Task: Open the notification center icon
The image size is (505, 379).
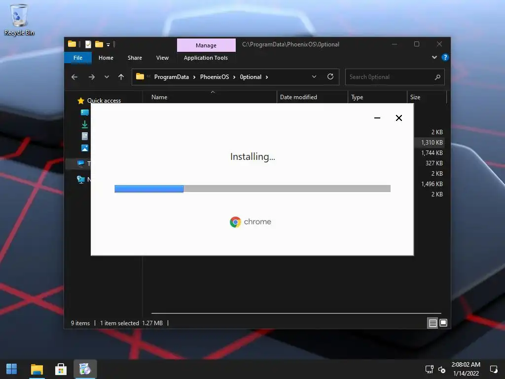Action: tap(493, 369)
